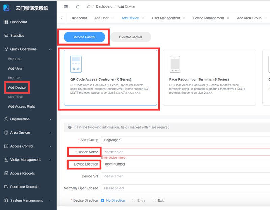
Task: Click the Device Name input field
Action: click(186, 152)
